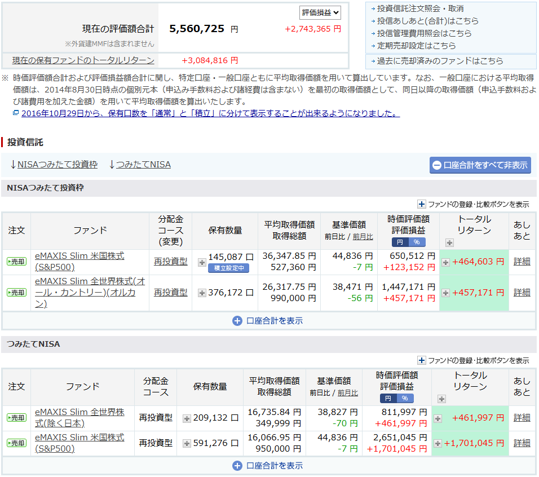
Task: Expand quantity plus icon beside 209,132 口
Action: (187, 418)
